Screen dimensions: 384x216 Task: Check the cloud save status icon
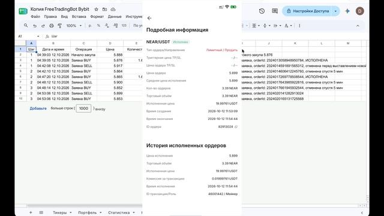pos(113,10)
